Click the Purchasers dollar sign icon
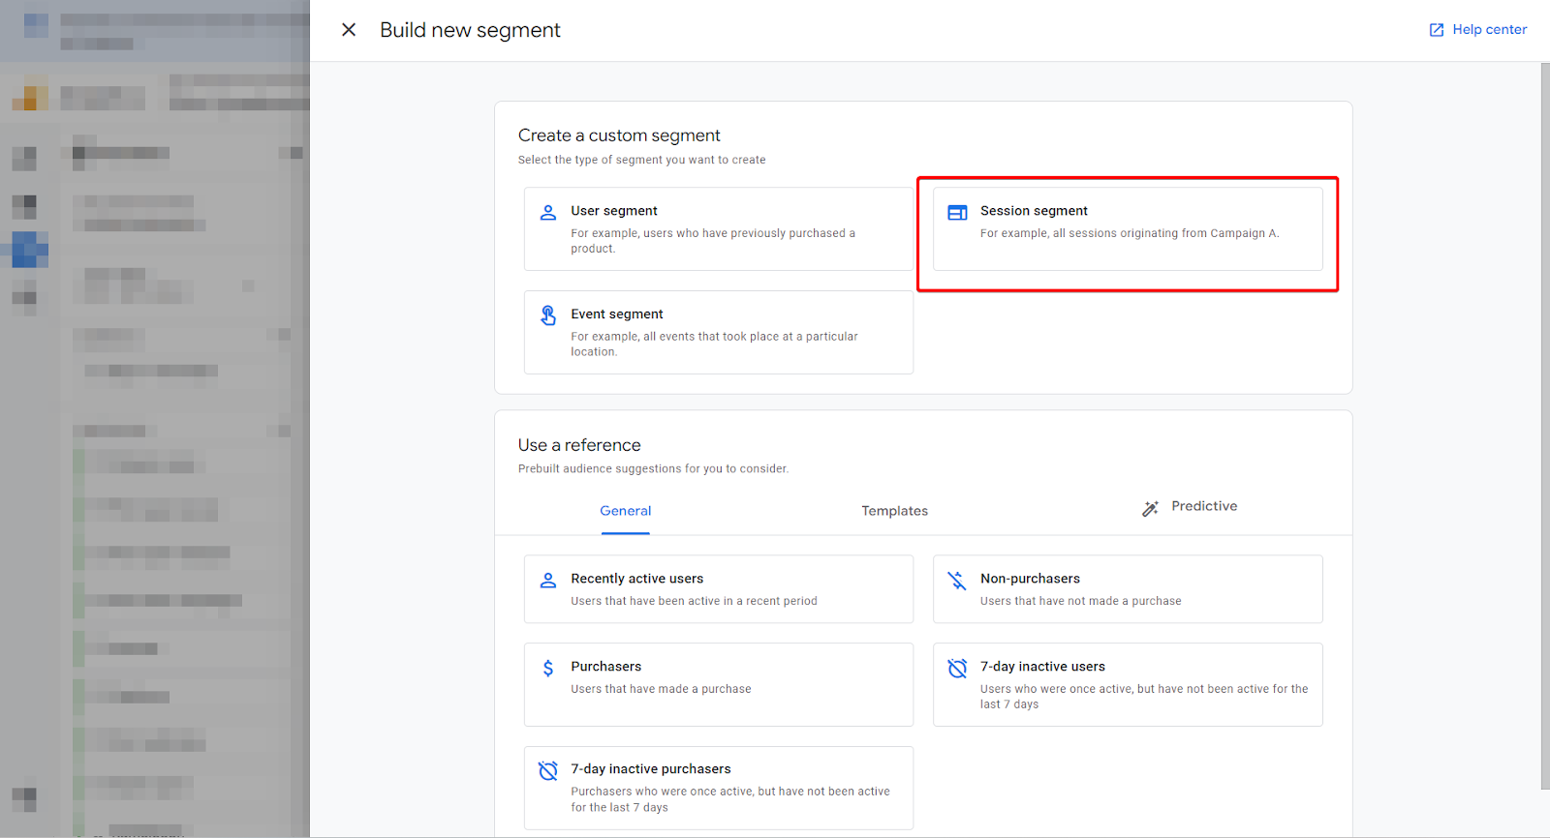The image size is (1550, 838). tap(548, 668)
